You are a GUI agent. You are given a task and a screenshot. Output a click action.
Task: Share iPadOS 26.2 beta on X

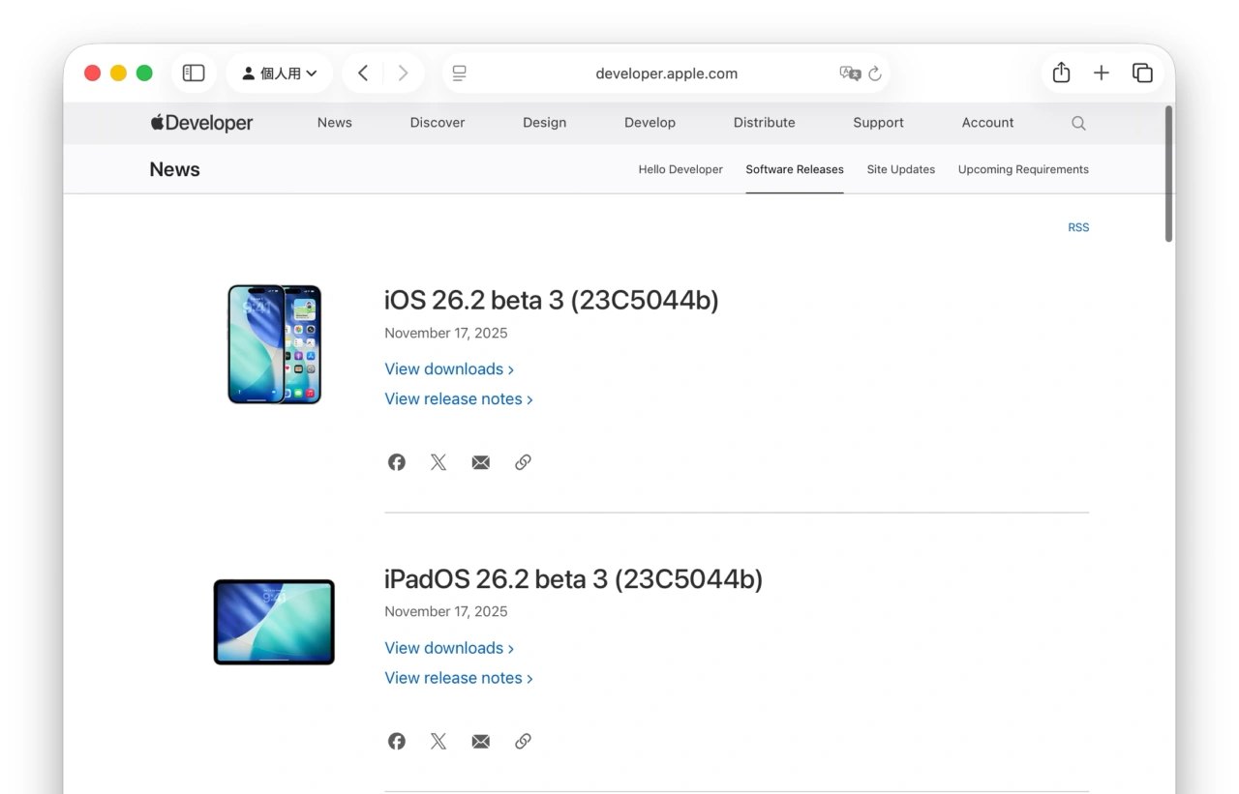pyautogui.click(x=438, y=741)
